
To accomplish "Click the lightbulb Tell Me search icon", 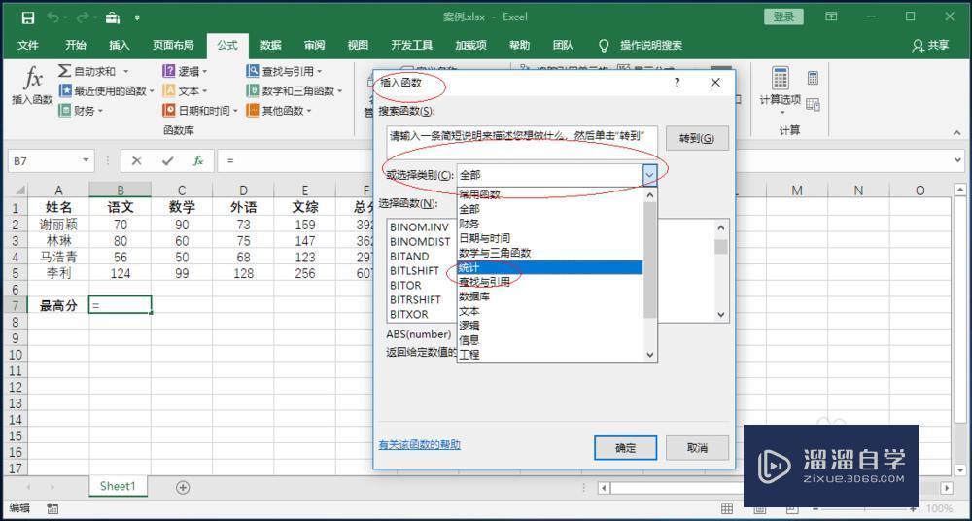I will 604,46.
